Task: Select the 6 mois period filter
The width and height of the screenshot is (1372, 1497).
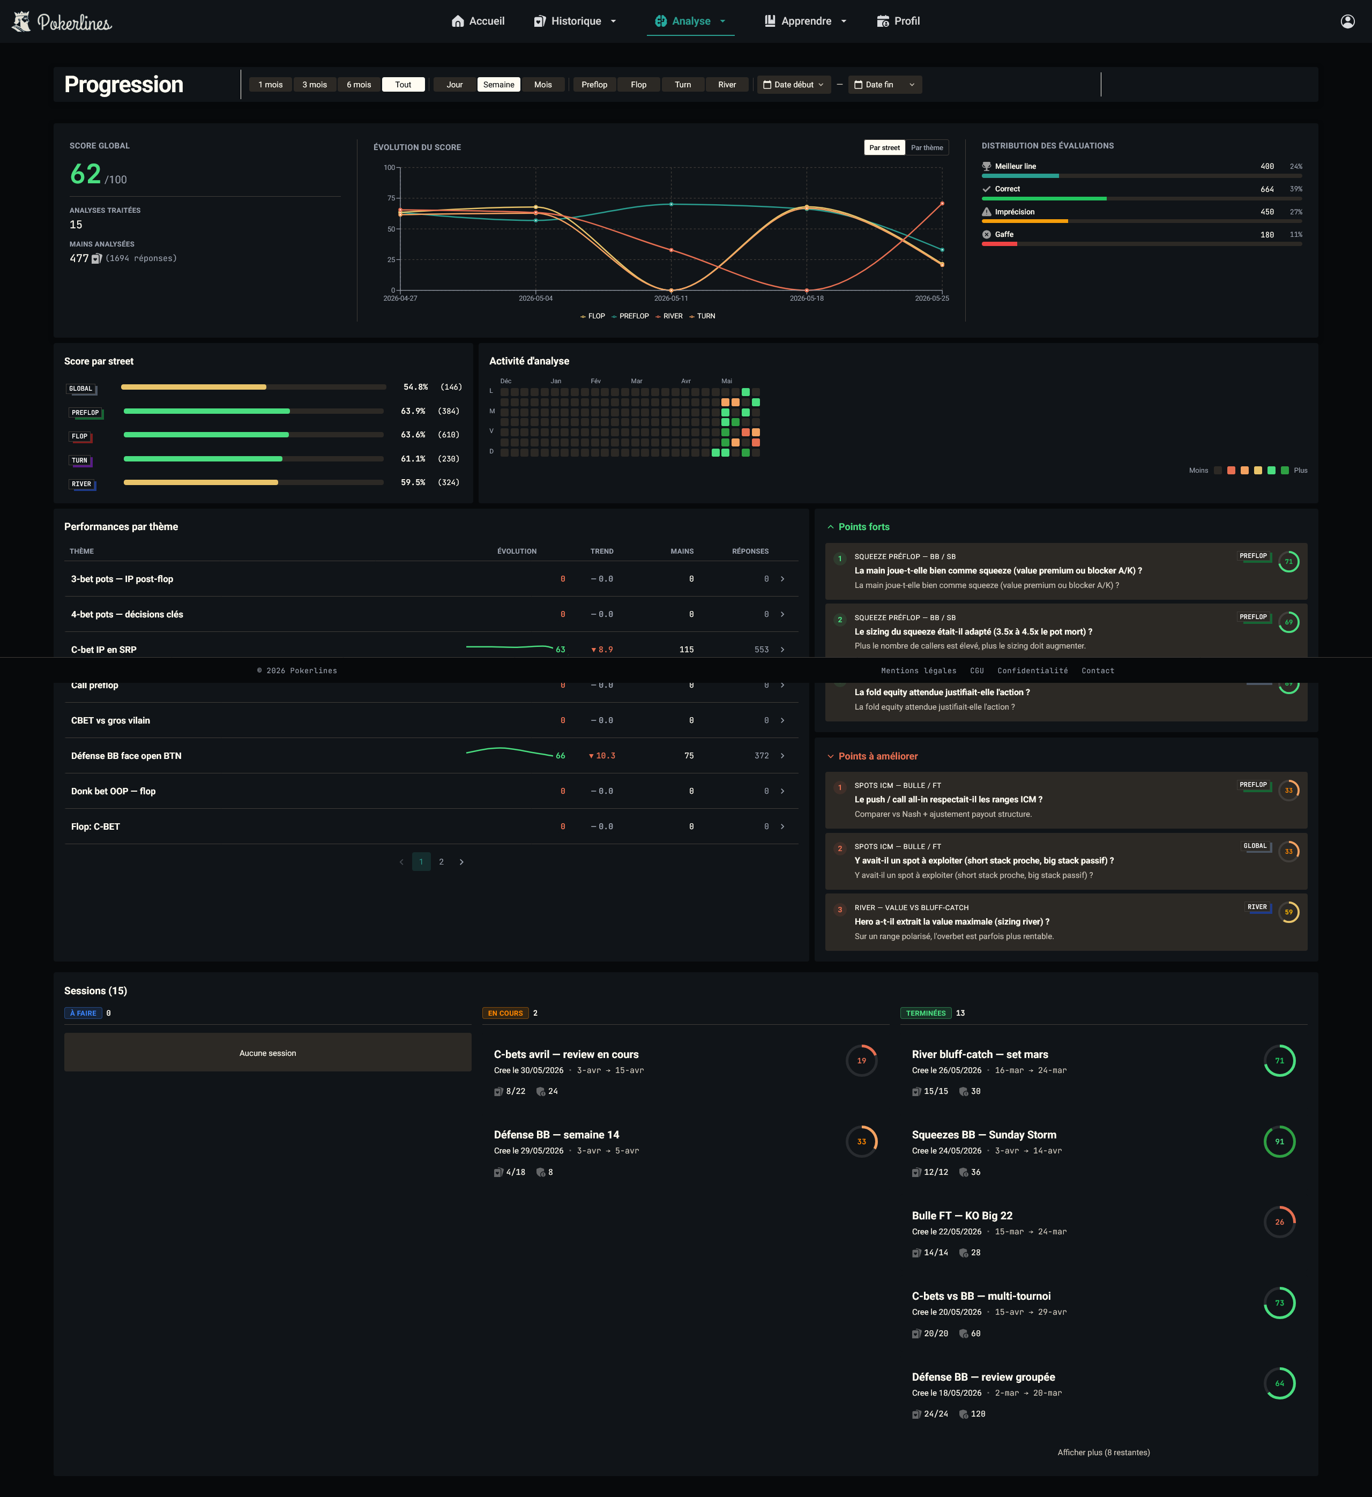Action: tap(359, 85)
